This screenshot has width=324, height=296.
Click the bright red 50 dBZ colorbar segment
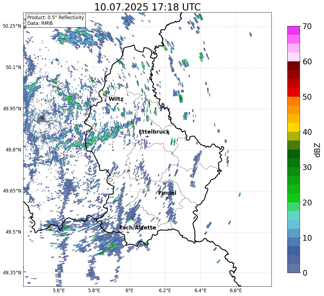[293, 92]
